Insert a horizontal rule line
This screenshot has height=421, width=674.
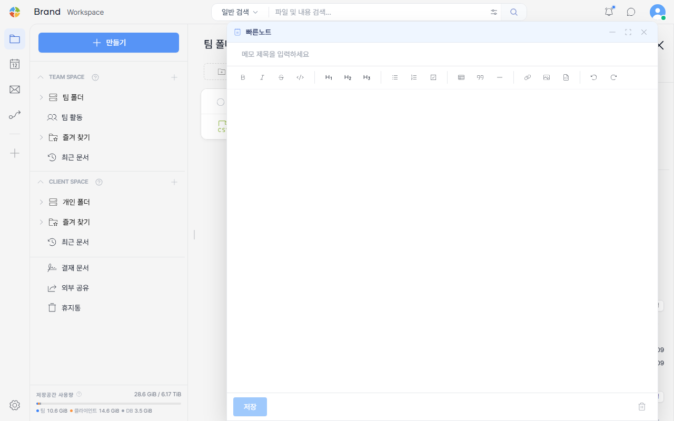pos(500,77)
